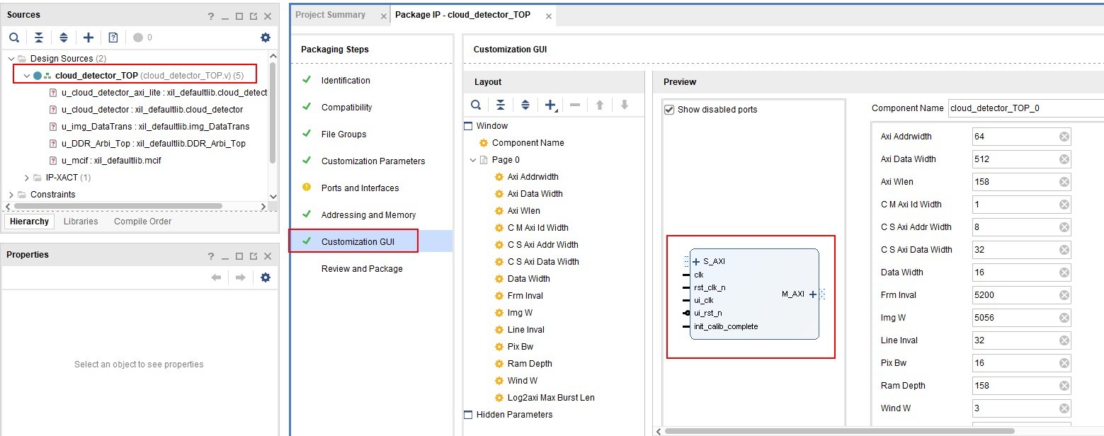Select u_mcif module in Sources tree
1104x436 pixels.
point(111,161)
